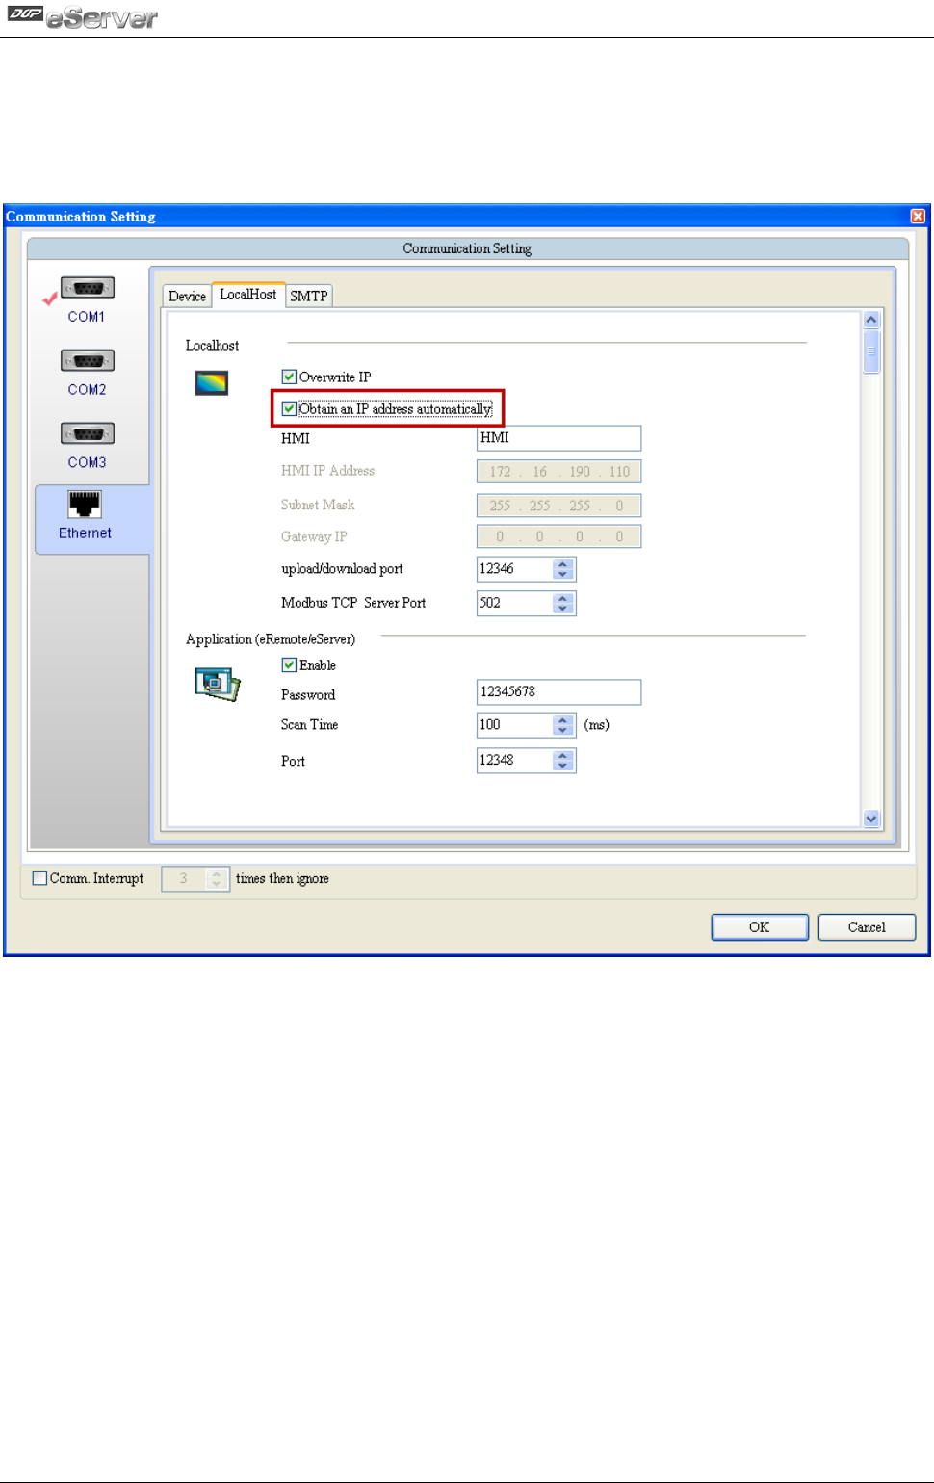Viewport: 934px width, 1483px height.
Task: Increase the application Port 12348 value
Action: tap(563, 756)
